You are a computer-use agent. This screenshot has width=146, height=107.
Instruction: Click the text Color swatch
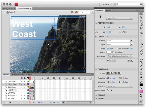(x=109, y=52)
